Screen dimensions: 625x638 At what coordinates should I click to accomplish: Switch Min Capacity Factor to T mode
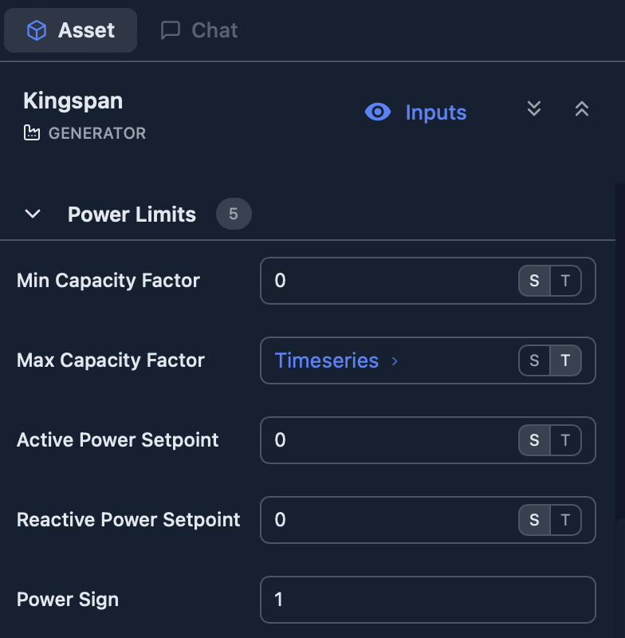point(566,281)
